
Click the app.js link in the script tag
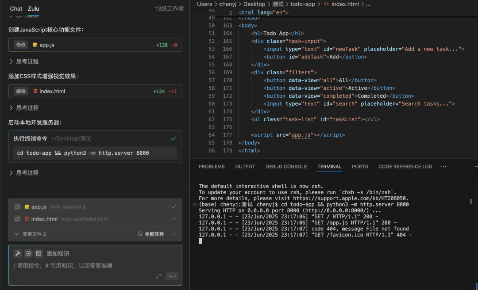[x=301, y=135]
